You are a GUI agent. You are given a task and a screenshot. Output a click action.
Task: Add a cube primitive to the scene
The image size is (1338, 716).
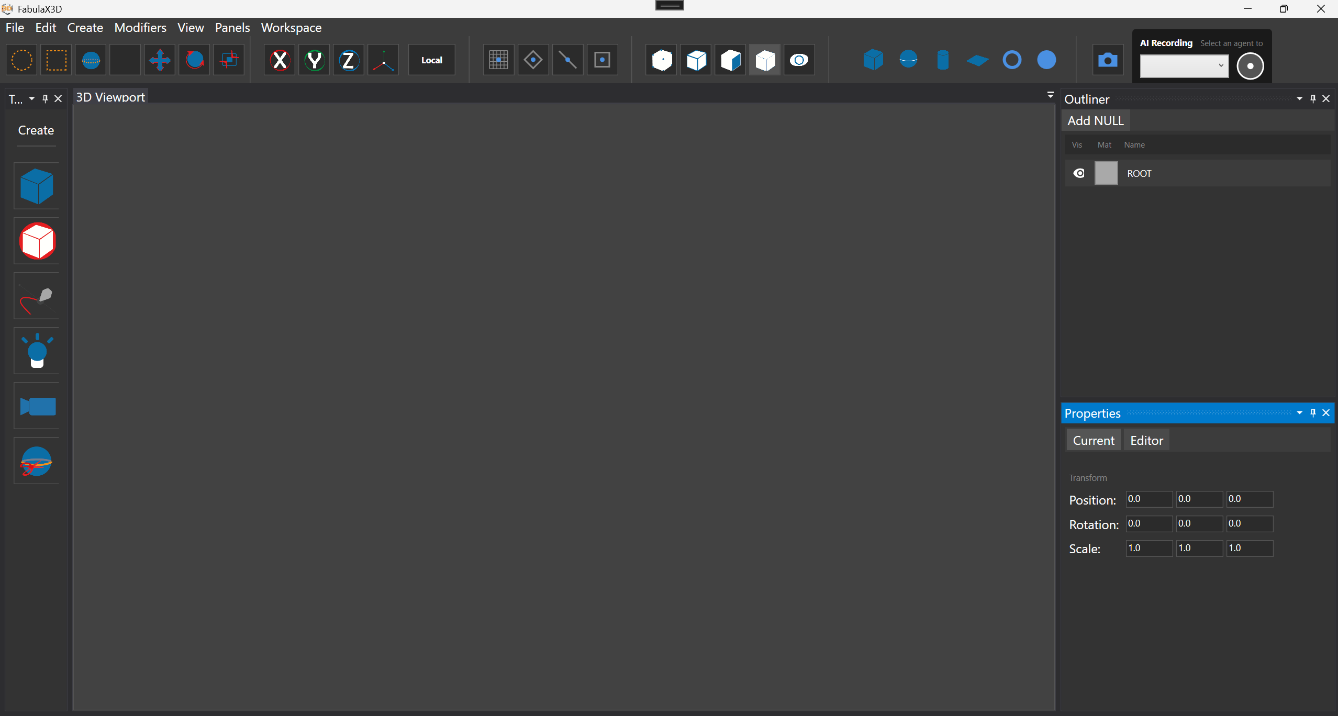coord(873,60)
